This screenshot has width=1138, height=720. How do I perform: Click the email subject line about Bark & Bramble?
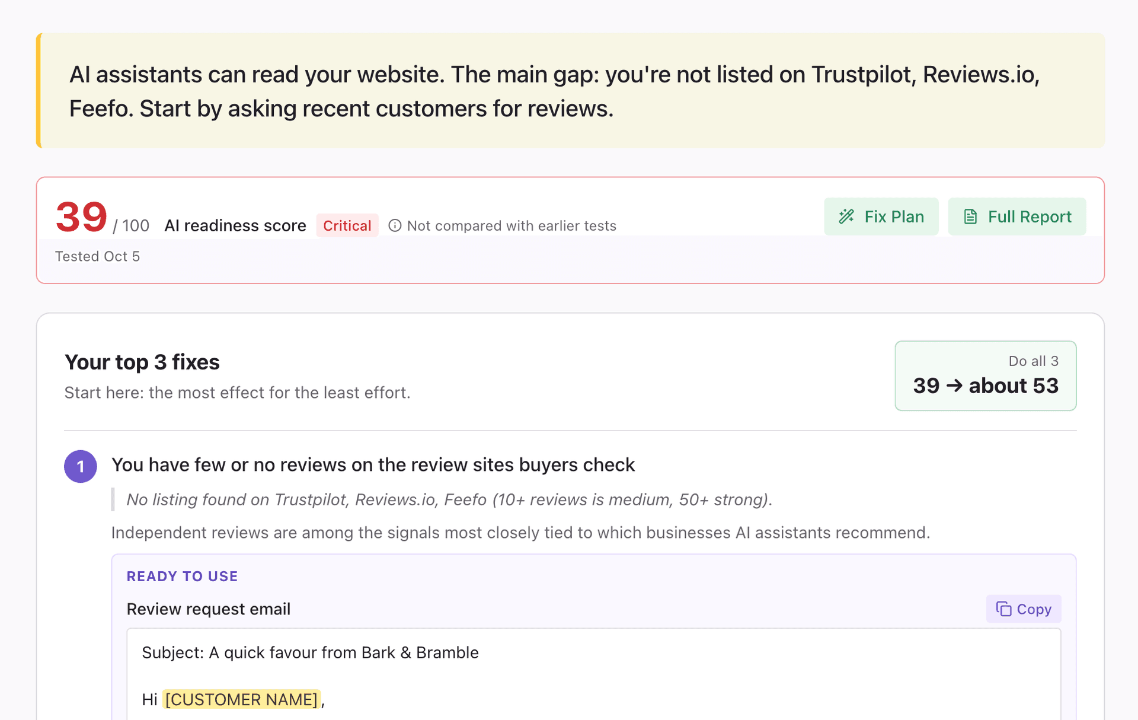[x=310, y=652]
